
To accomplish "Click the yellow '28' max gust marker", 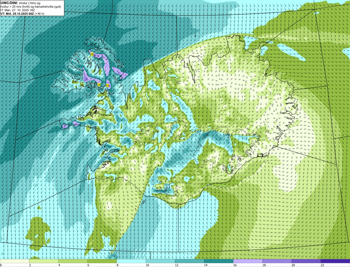I will pyautogui.click(x=92, y=54).
